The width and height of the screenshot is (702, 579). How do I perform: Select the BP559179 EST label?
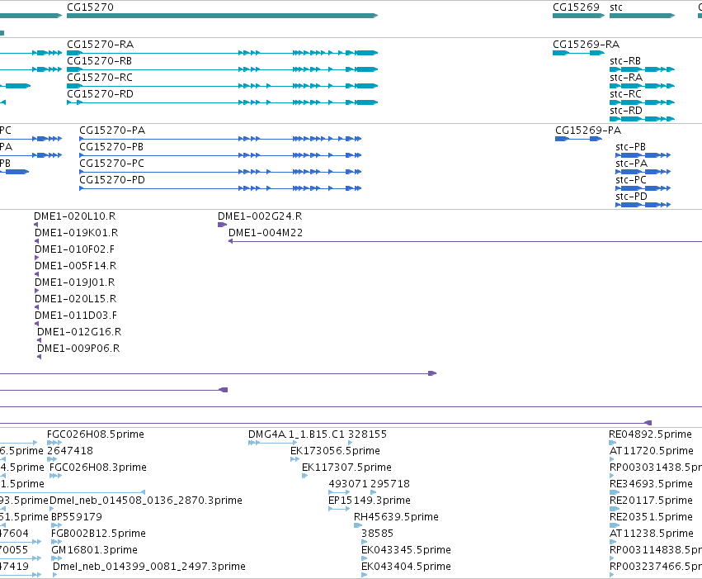(77, 518)
